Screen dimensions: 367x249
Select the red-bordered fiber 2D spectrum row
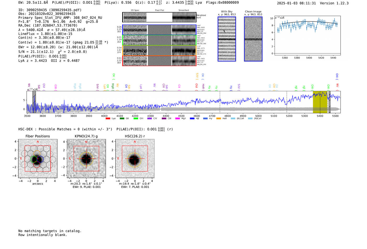[159, 61]
